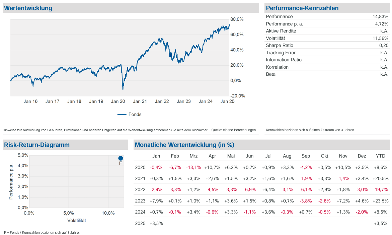Click the Jan 20 x-axis label
Viewport: 392px width, 235px height.
click(118, 101)
